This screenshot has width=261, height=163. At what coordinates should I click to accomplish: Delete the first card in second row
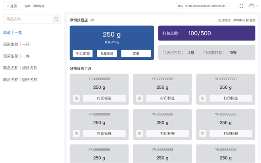[76, 134]
